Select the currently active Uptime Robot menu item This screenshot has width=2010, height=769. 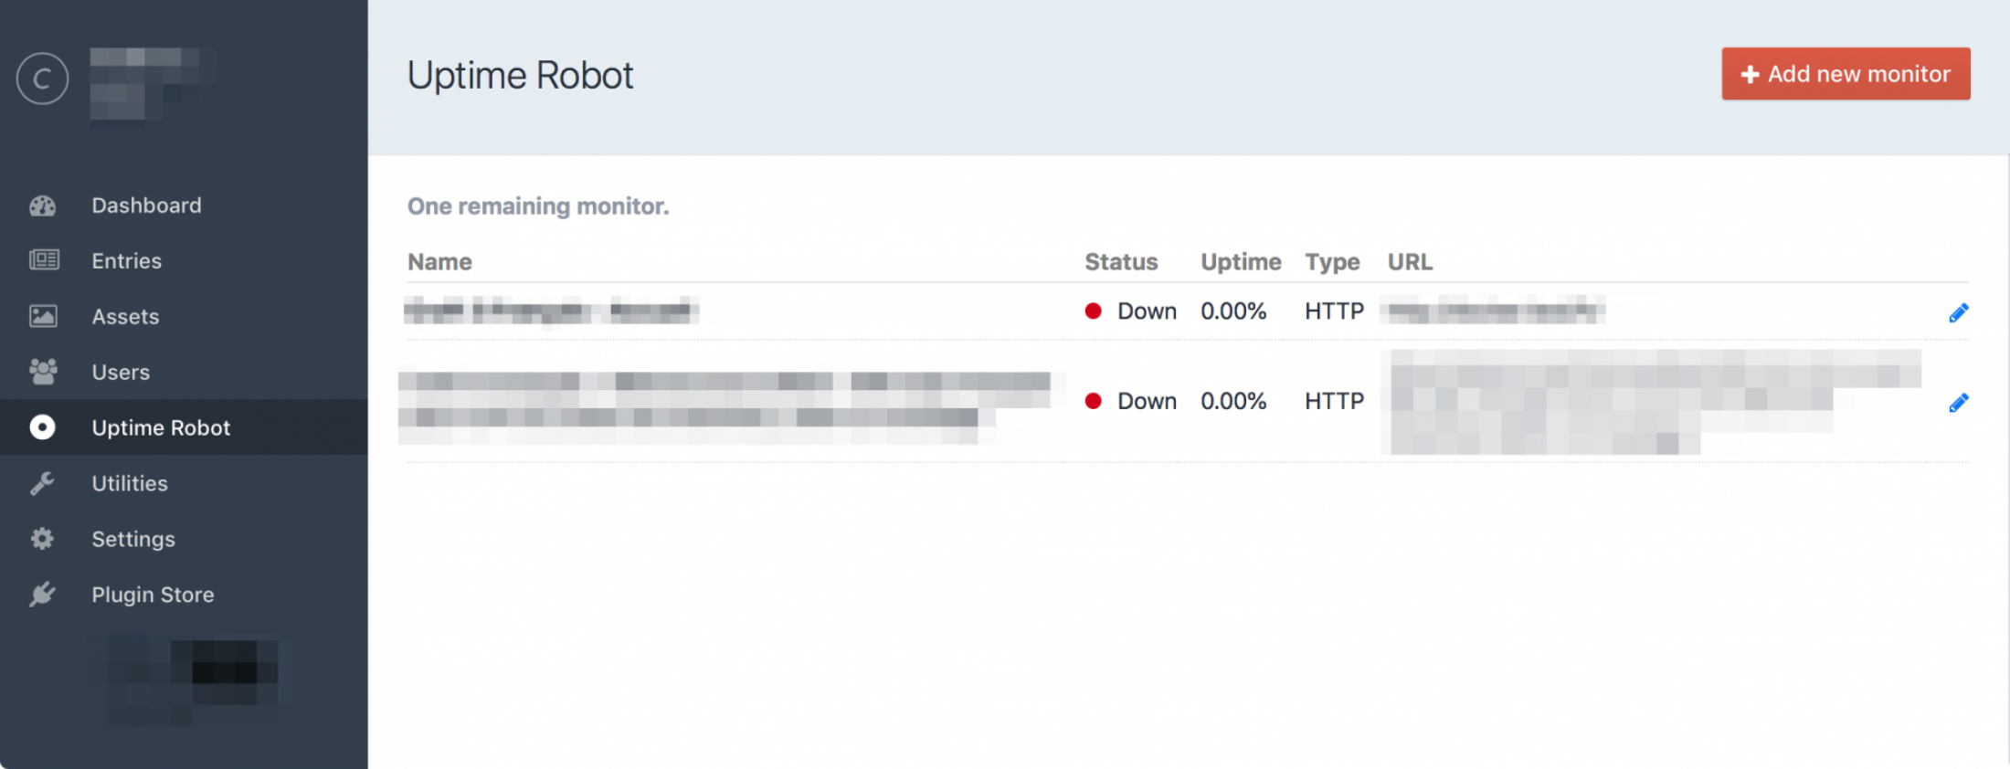pos(161,427)
